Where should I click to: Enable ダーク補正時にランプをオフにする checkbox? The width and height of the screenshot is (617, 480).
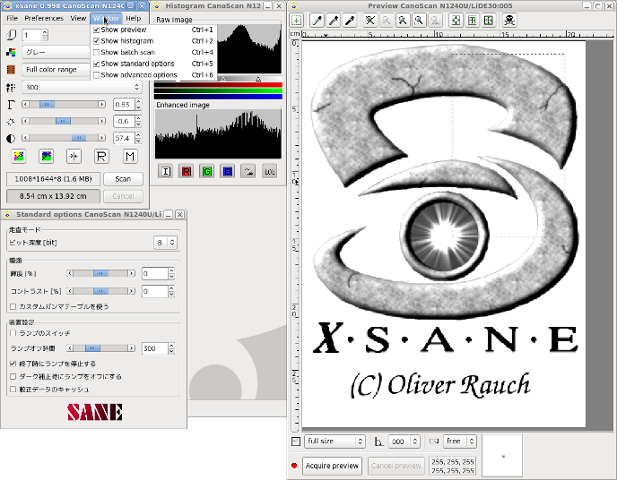click(13, 377)
